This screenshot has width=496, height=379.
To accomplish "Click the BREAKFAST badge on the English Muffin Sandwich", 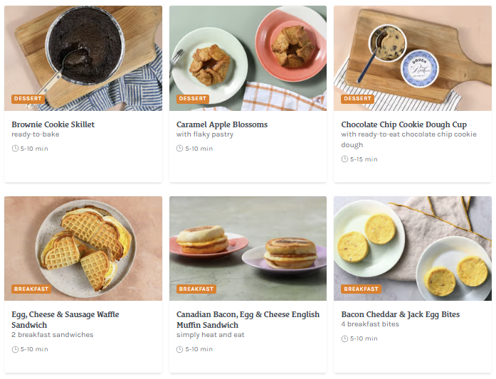I will pos(196,289).
